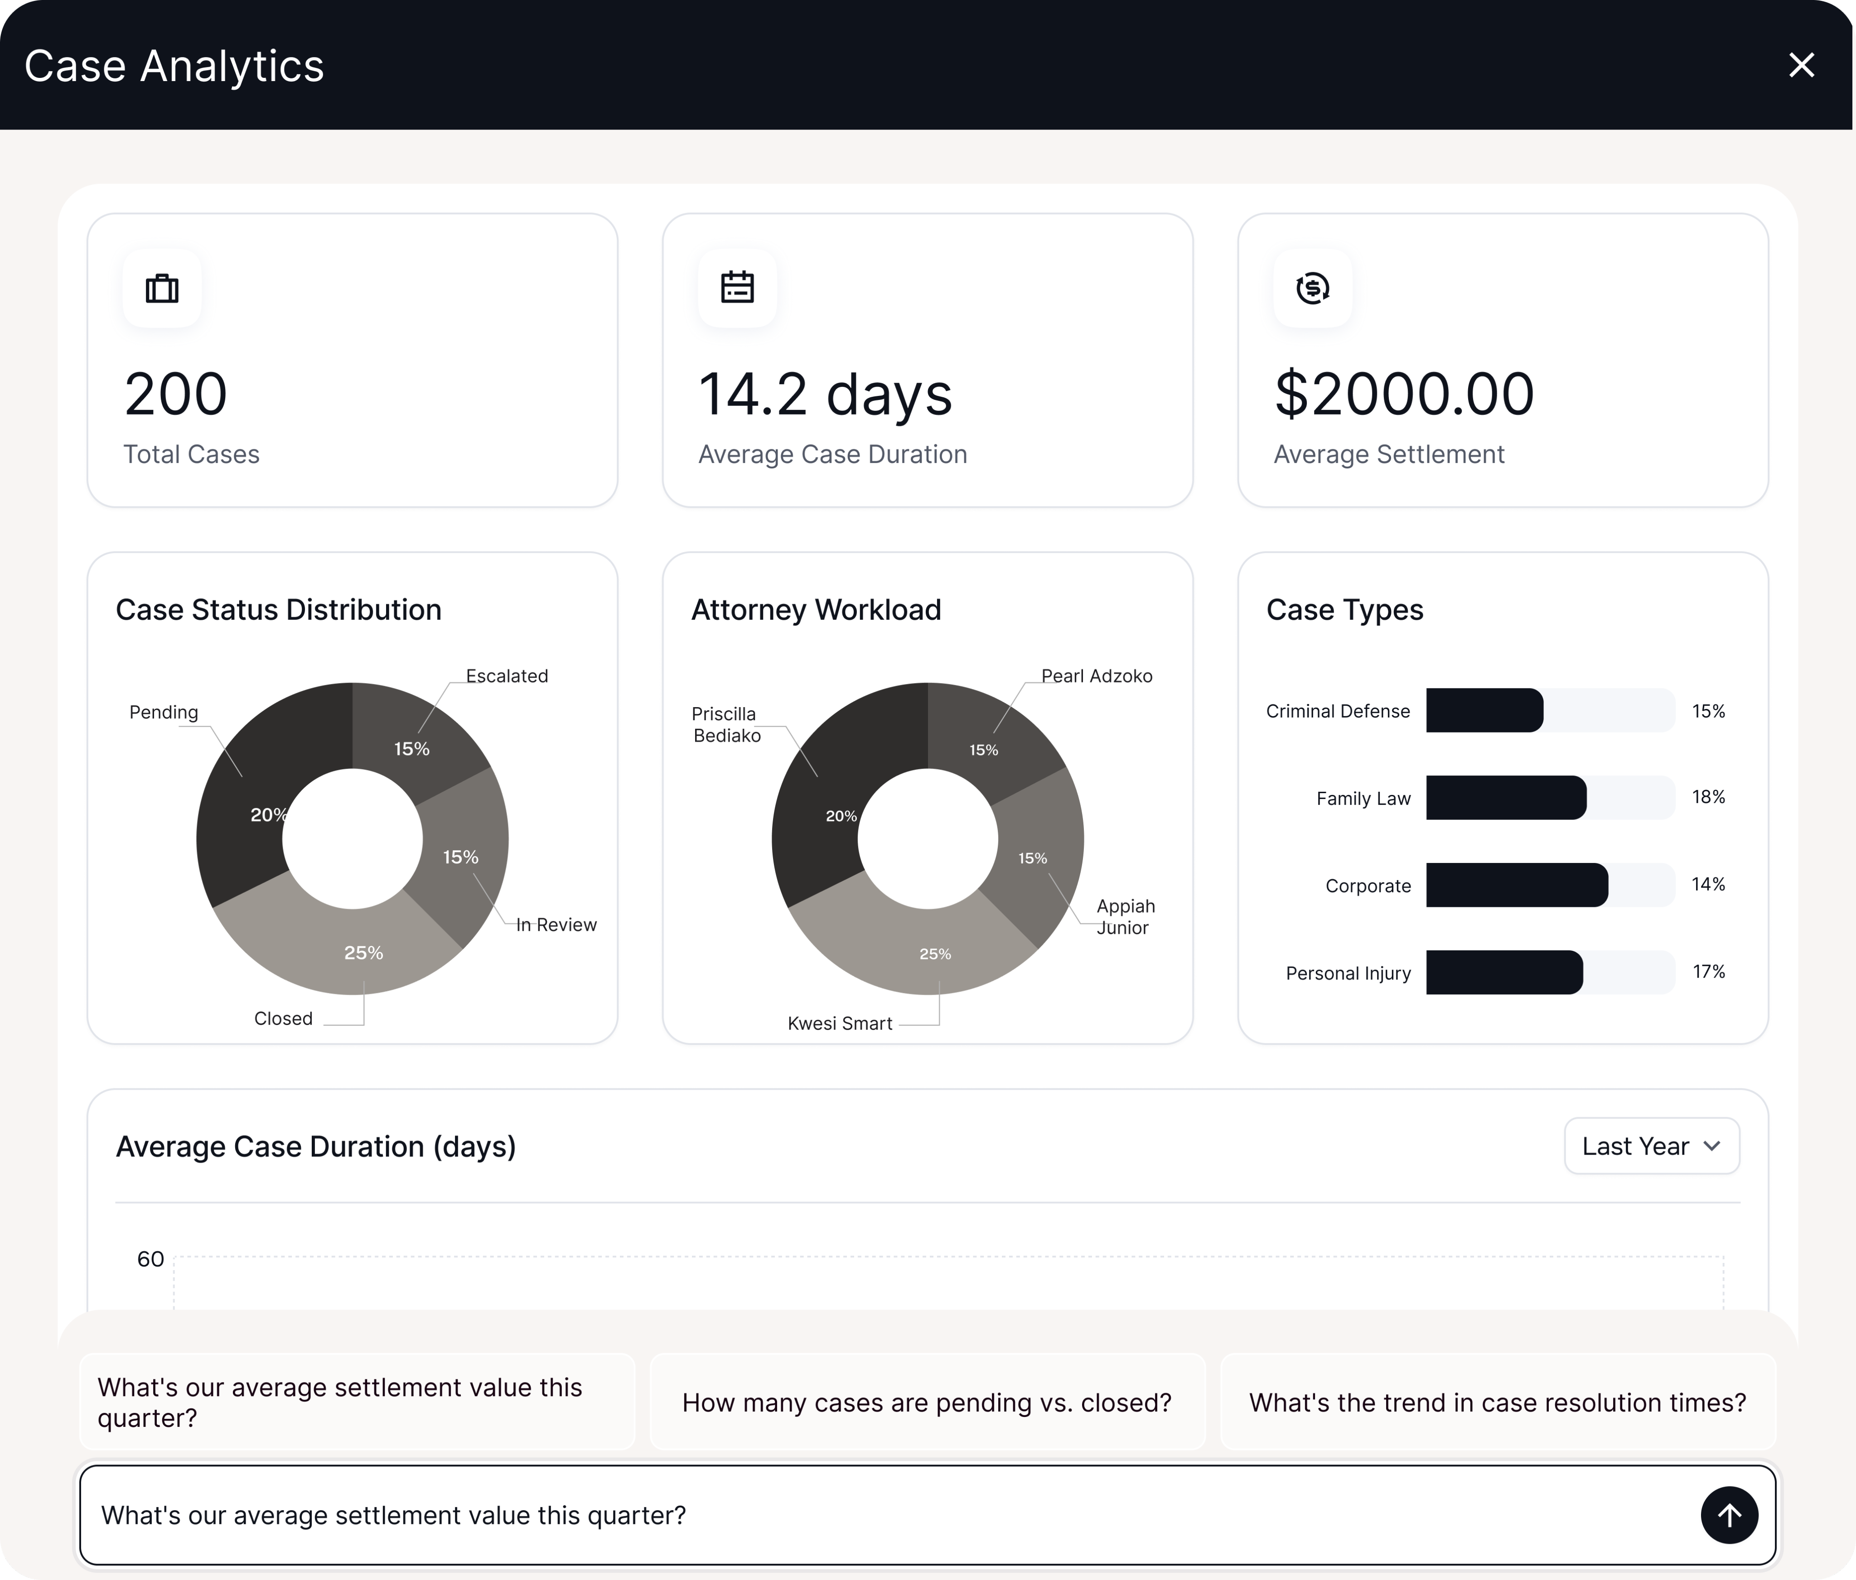Click the dollar settlement icon
This screenshot has width=1856, height=1580.
click(1312, 289)
